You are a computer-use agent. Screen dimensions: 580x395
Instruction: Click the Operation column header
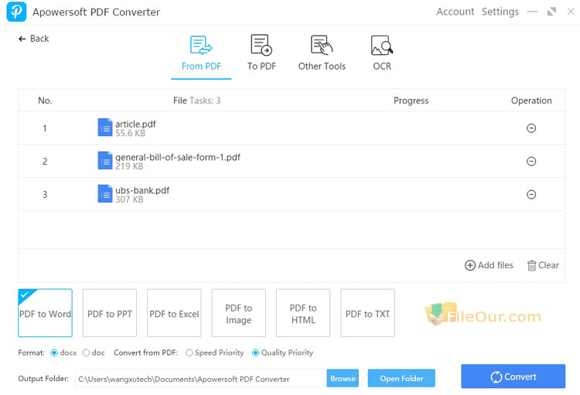click(x=531, y=100)
